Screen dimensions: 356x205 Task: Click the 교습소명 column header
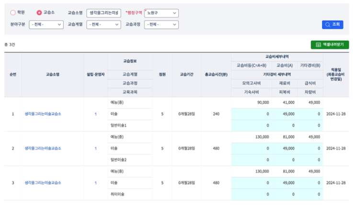click(x=52, y=75)
